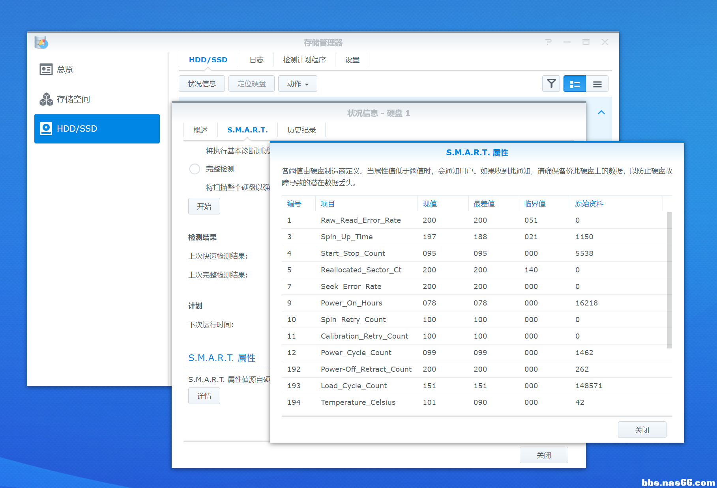Switch to detailed list view icon
The height and width of the screenshot is (488, 717).
pos(575,84)
